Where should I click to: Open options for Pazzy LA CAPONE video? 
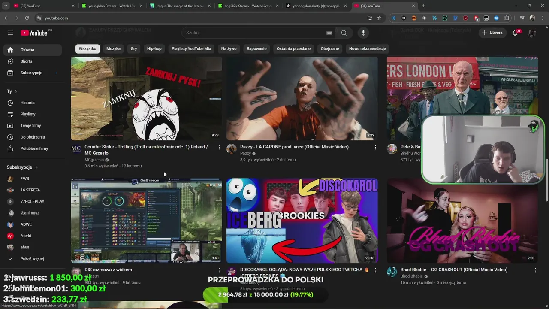(x=375, y=147)
